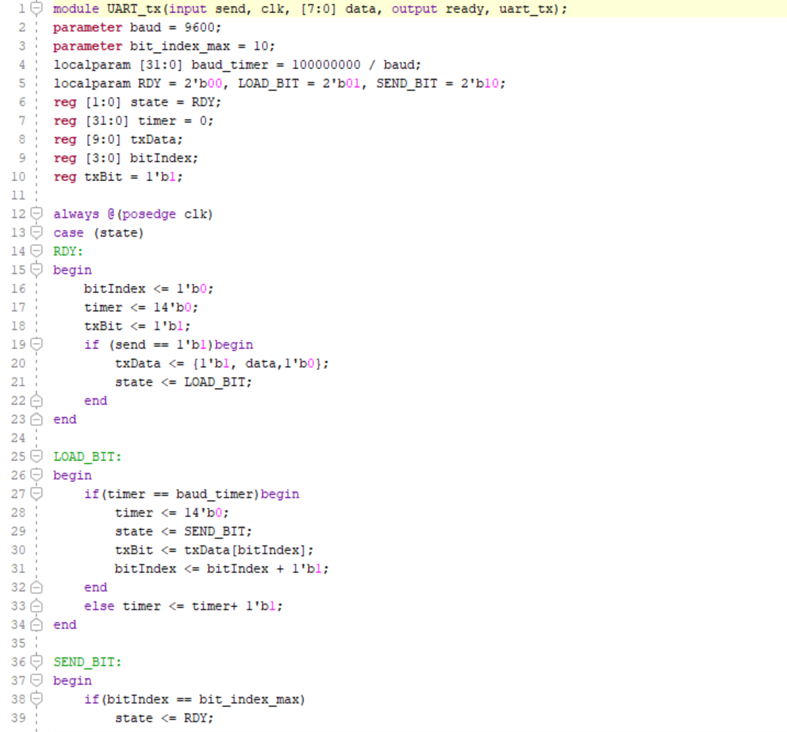The height and width of the screenshot is (732, 787).
Task: Click the fold marker beside else timer line
Action: (x=37, y=606)
